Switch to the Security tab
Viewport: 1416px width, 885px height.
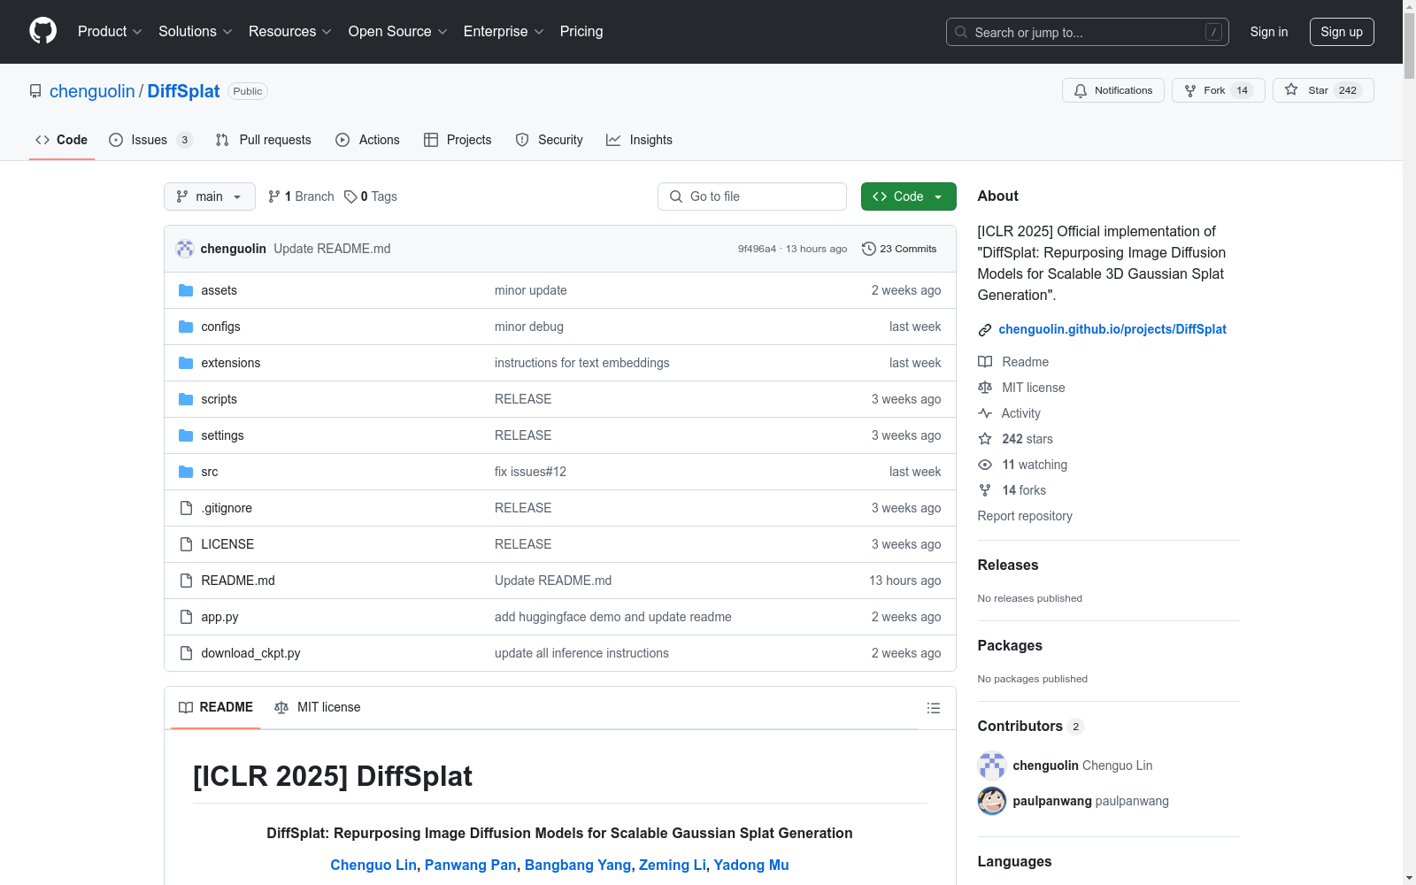click(x=550, y=140)
